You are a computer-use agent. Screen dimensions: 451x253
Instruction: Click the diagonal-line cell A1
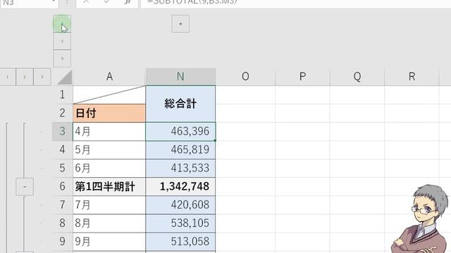click(109, 95)
